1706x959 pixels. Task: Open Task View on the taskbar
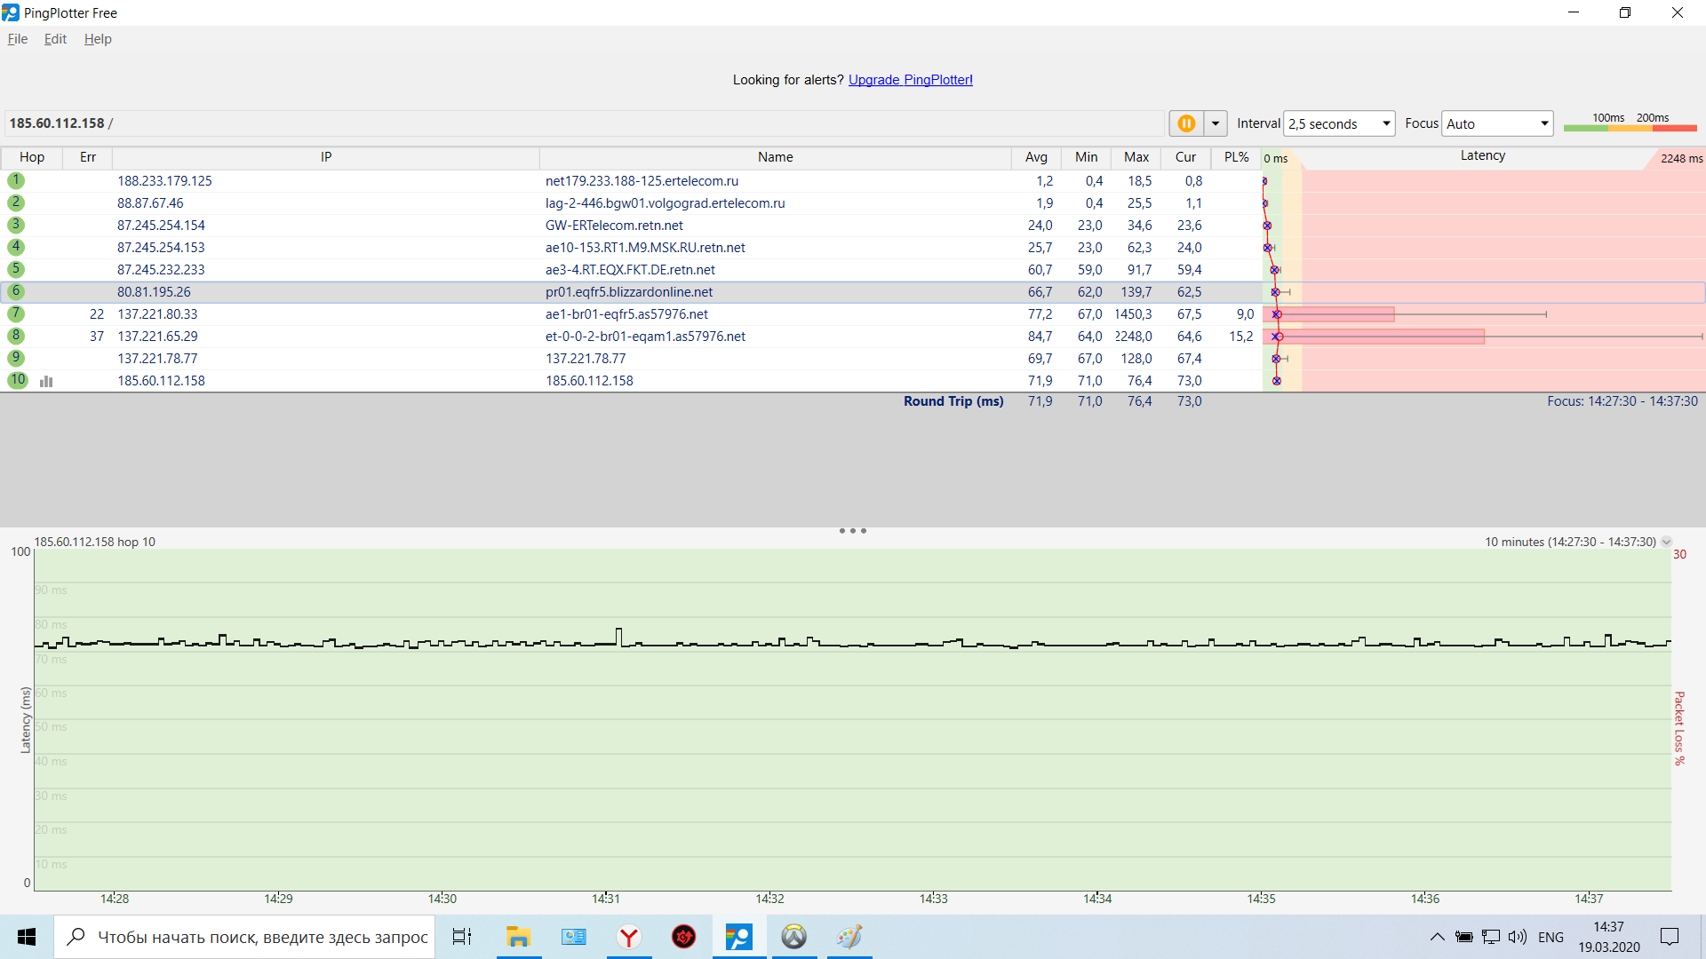[x=462, y=937]
